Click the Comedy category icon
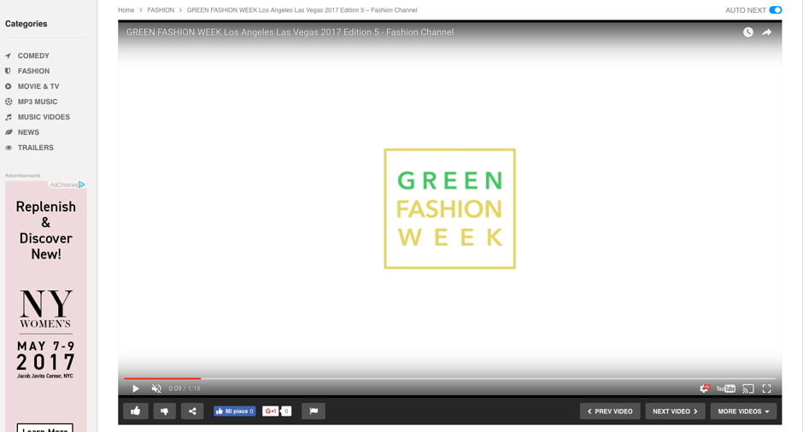Viewport: 803px width, 432px height. 8,55
